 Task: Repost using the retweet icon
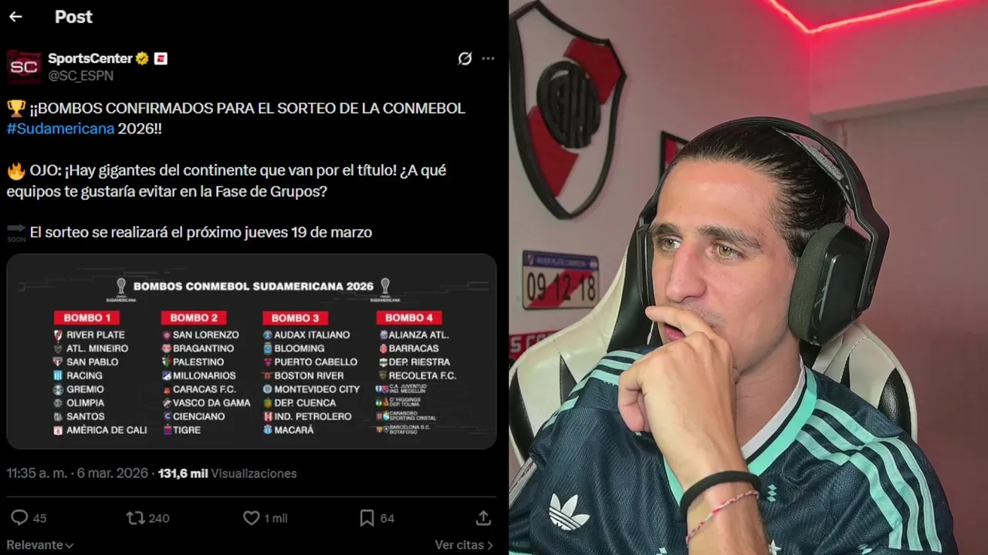point(135,518)
